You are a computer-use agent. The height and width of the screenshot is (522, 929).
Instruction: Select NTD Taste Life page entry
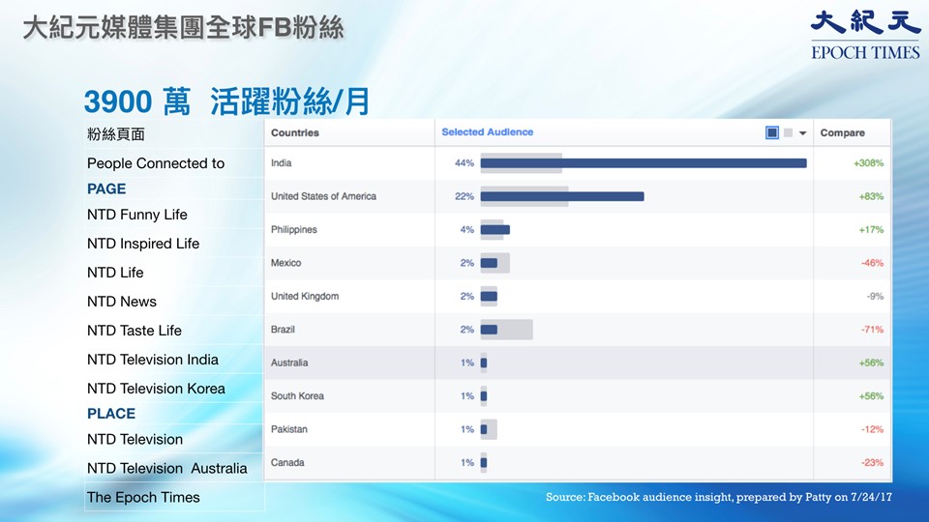click(134, 331)
